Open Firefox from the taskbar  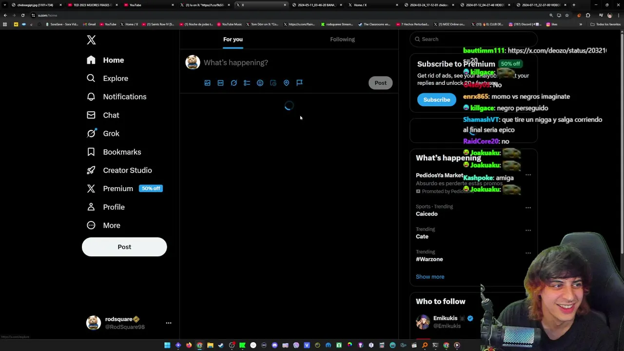[189, 345]
